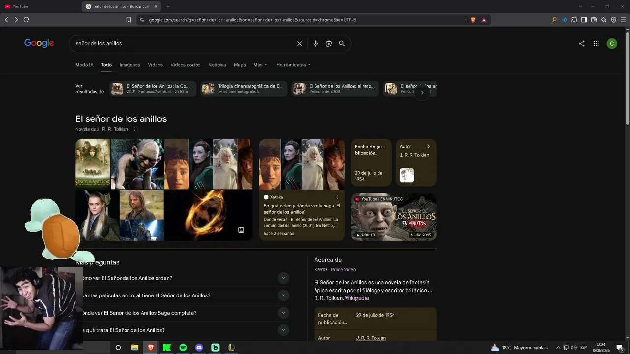
Task: Adjust volume from the system tray speaker
Action: [x=574, y=348]
